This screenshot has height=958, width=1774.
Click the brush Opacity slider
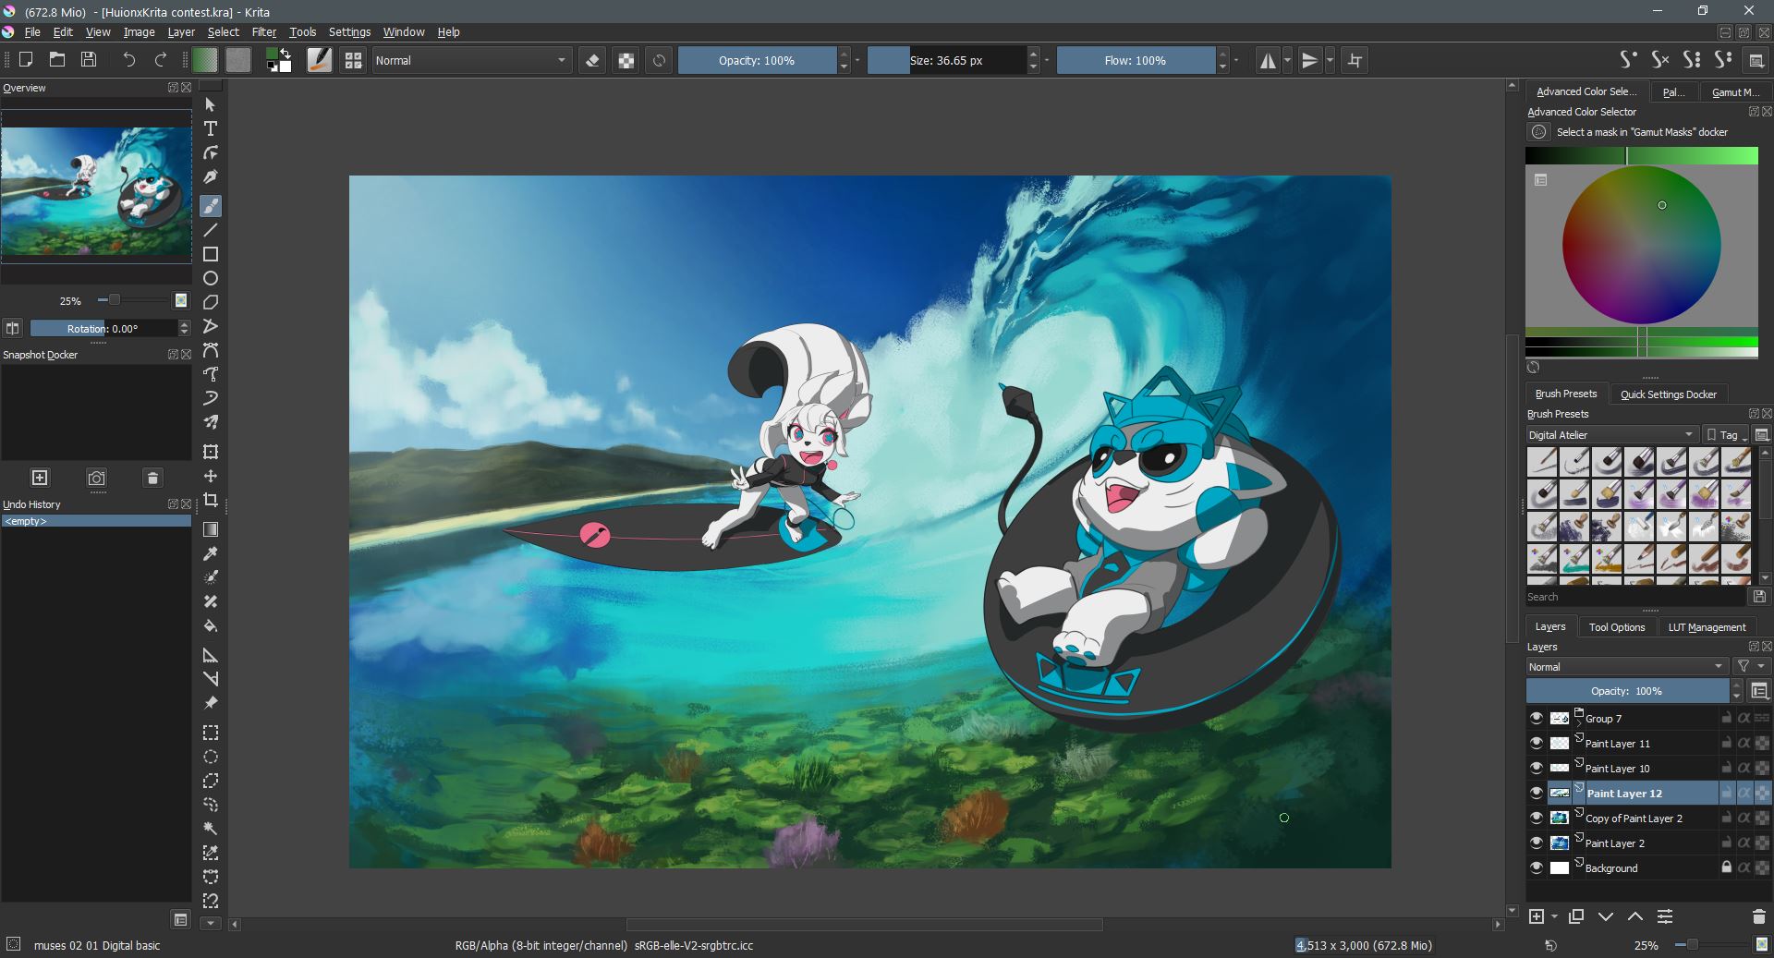click(757, 61)
